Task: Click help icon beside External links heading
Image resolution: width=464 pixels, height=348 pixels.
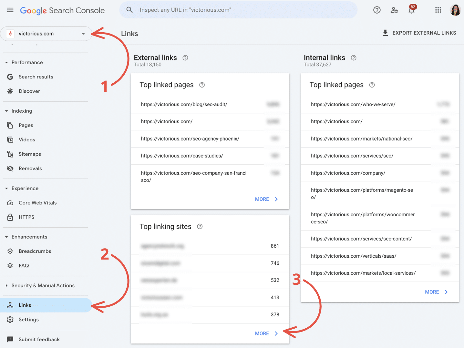Action: (x=185, y=58)
